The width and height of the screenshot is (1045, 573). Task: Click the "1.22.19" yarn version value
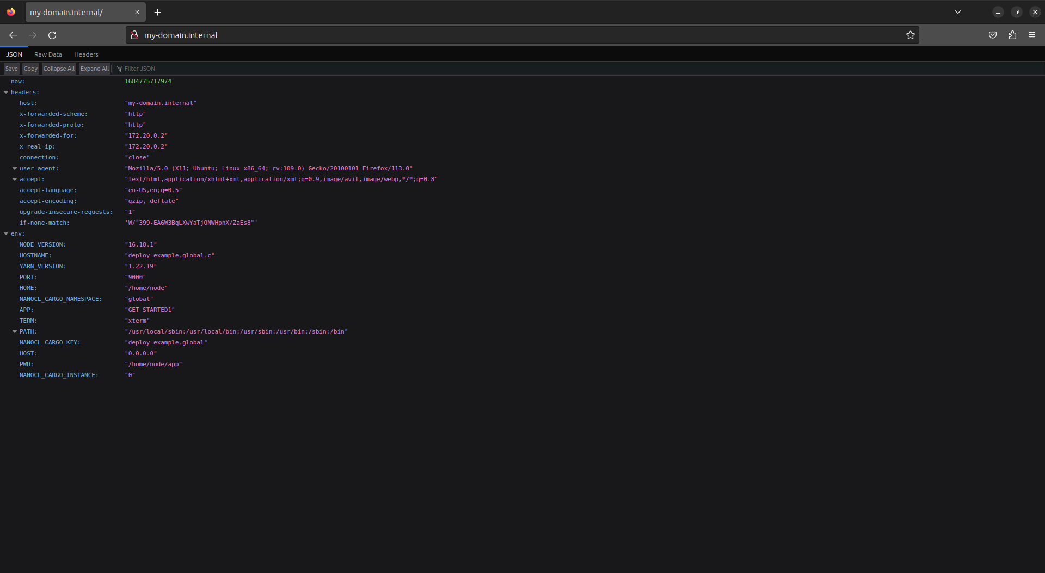pyautogui.click(x=141, y=267)
